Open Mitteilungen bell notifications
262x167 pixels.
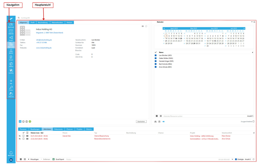click(11, 153)
